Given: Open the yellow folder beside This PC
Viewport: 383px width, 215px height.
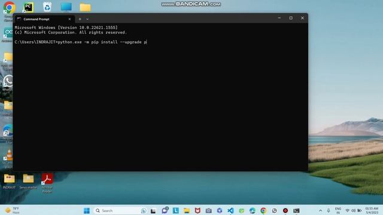Looking at the screenshot, I should click(85, 7).
